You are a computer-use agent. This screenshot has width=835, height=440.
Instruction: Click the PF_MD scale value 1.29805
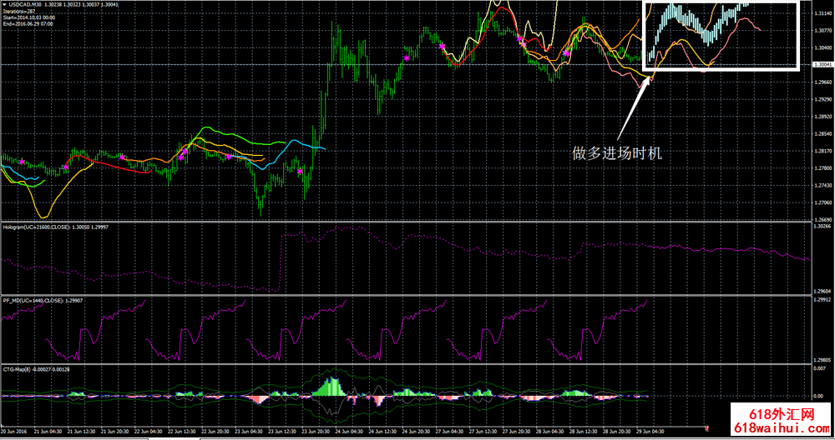point(822,360)
